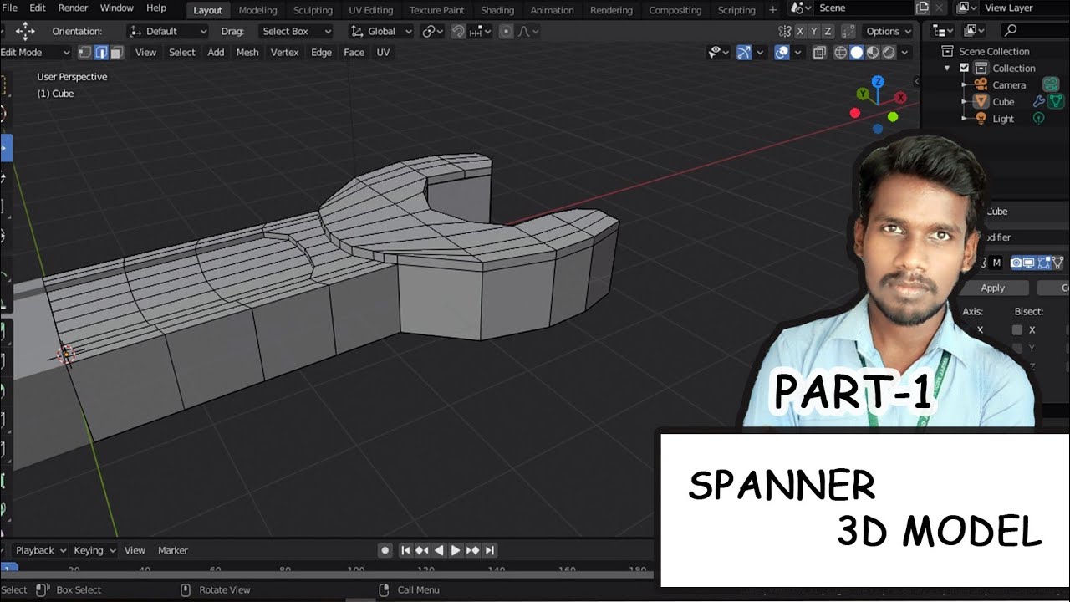Screen dimensions: 1070x602
Task: Open the Mesh menu
Action: pos(247,52)
